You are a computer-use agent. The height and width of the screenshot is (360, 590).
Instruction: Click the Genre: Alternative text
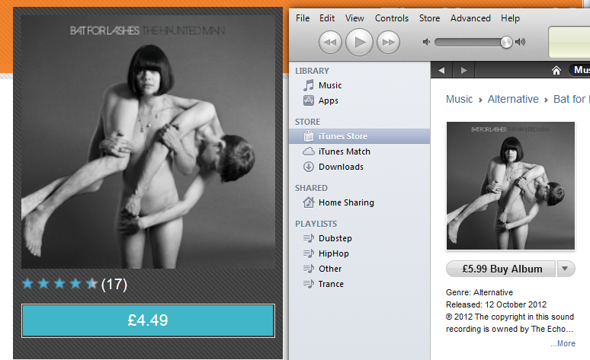tap(479, 292)
